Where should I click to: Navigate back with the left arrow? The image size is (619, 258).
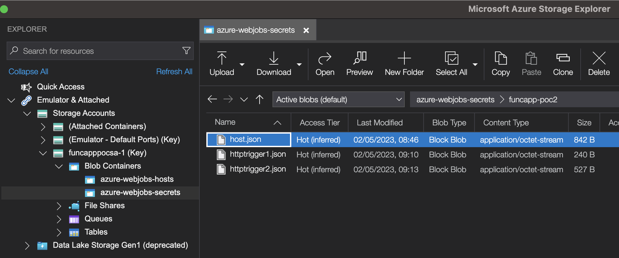click(212, 99)
